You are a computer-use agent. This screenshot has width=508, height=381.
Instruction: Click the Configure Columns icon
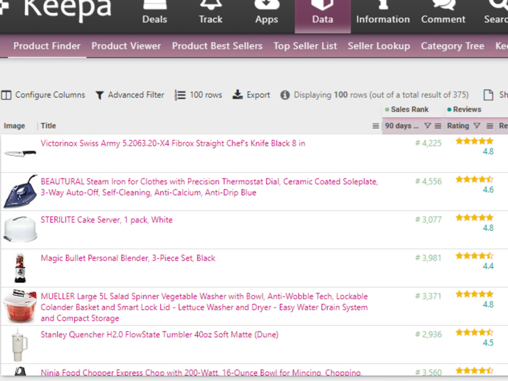(x=6, y=95)
